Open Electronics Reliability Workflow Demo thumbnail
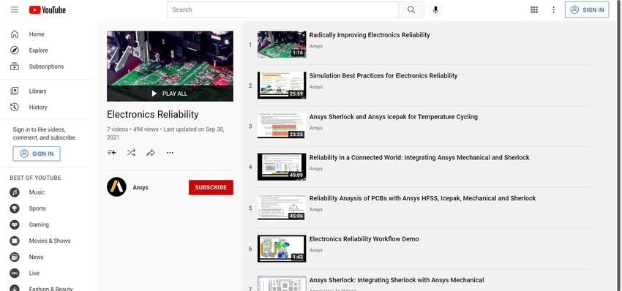Viewport: 622px width, 291px height. (x=282, y=249)
